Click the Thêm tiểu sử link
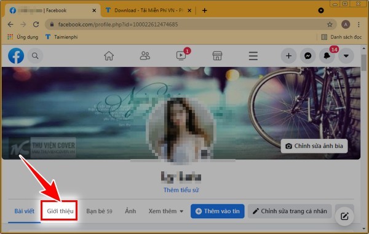 click(x=181, y=190)
